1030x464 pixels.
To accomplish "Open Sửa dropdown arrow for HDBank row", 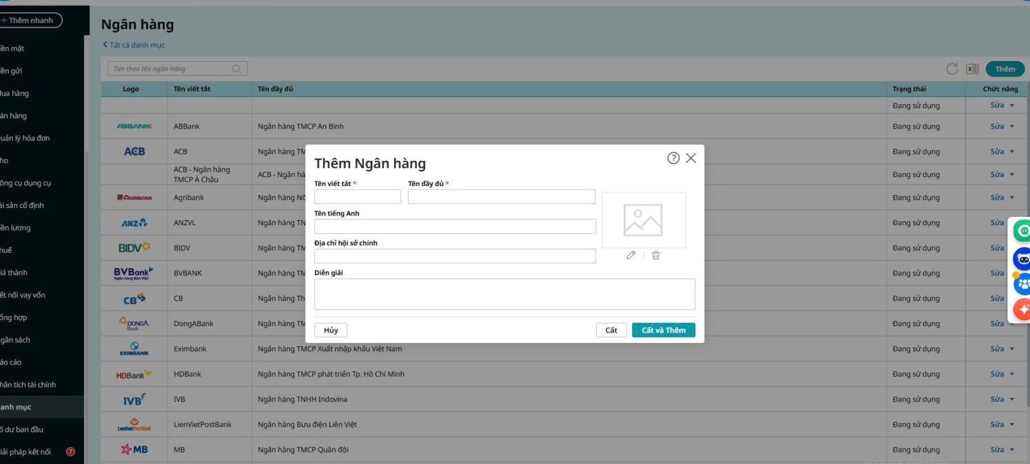I will [x=1012, y=375].
